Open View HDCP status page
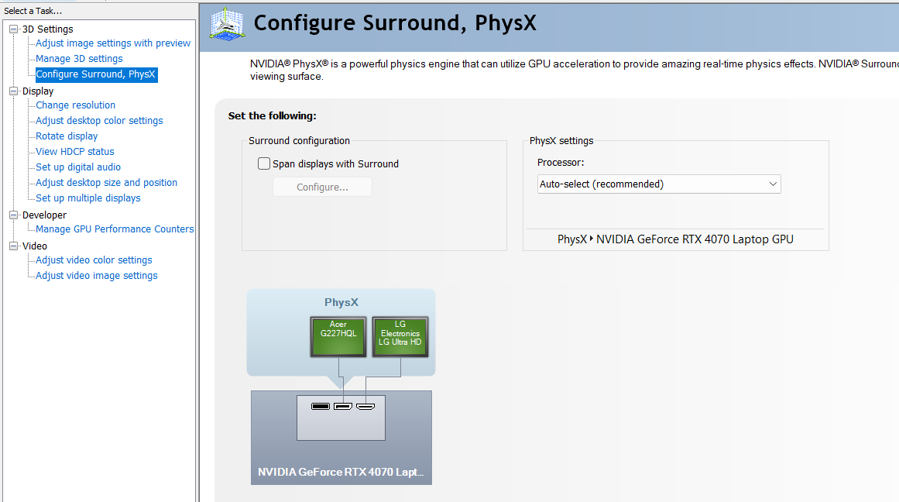Screen dimensions: 899x502 (75, 152)
